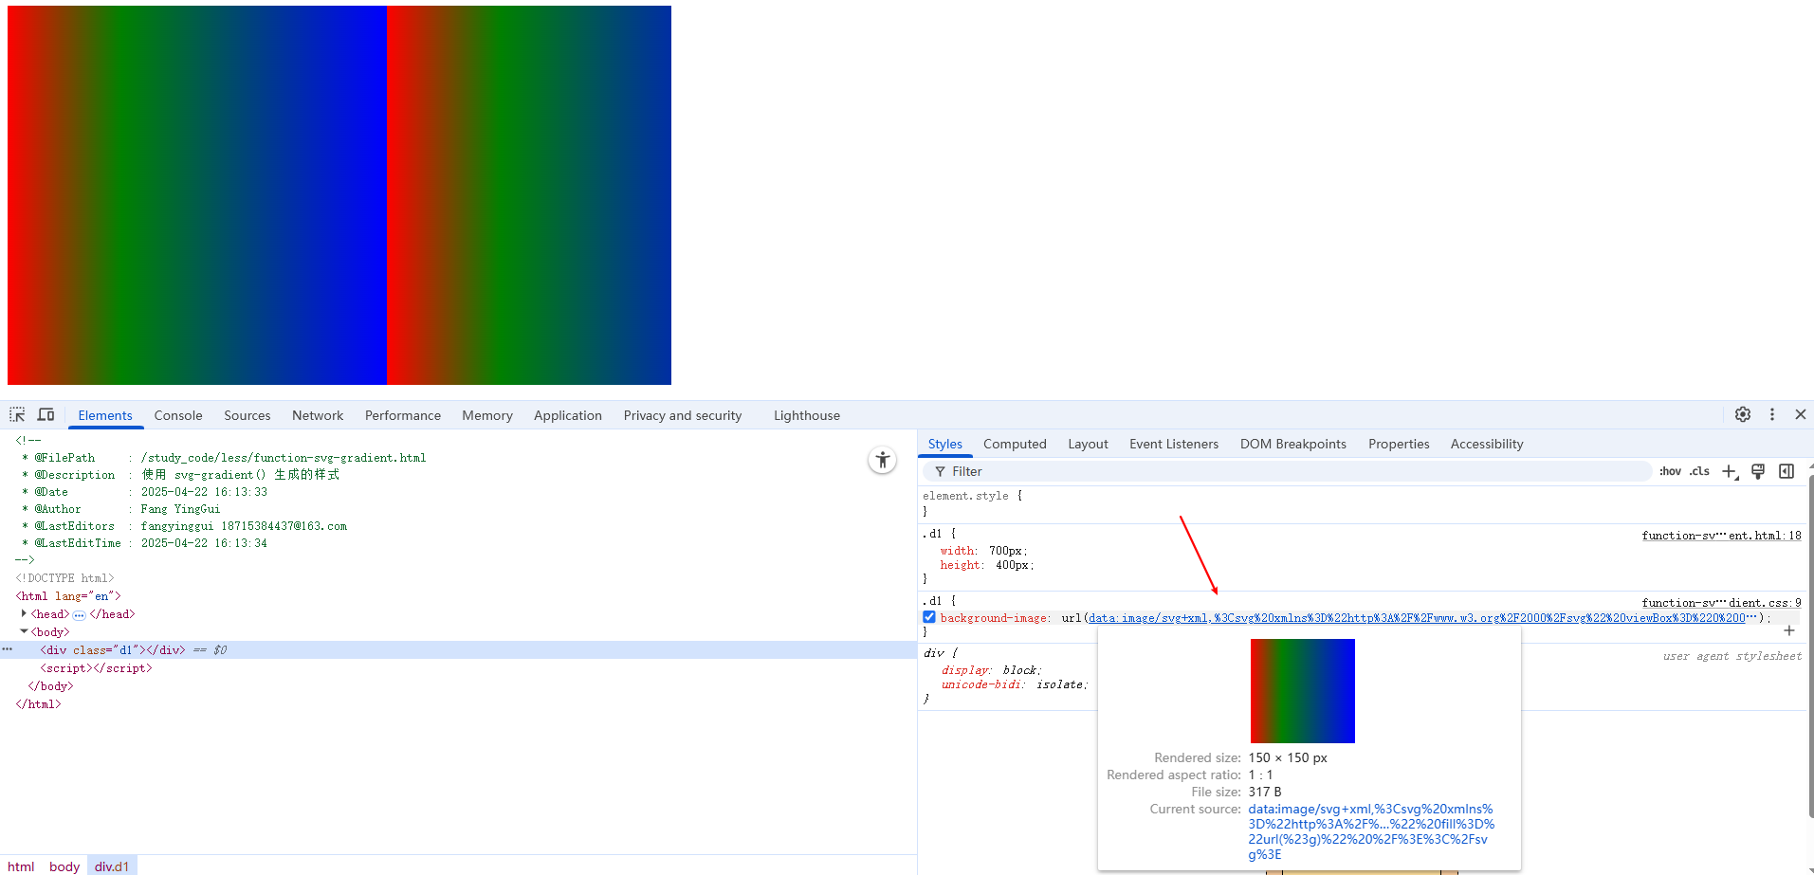Open the Lighthouse tab
Image resolution: width=1814 pixels, height=875 pixels.
[806, 415]
